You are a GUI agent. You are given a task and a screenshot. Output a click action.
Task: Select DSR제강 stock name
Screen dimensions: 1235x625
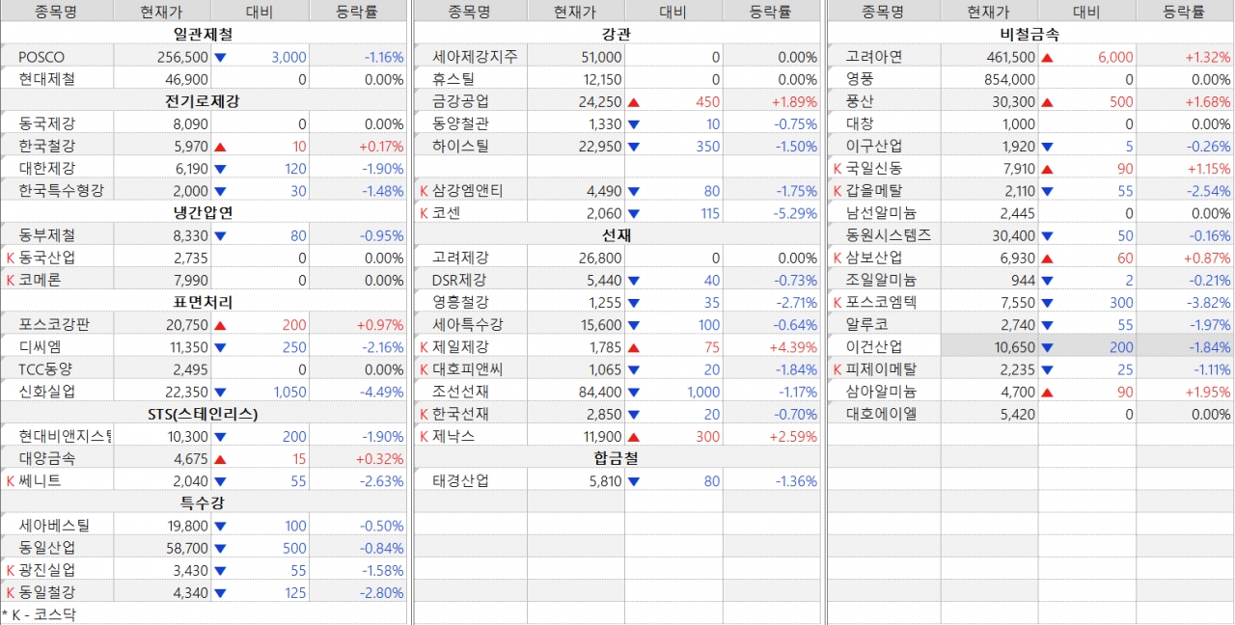459,280
